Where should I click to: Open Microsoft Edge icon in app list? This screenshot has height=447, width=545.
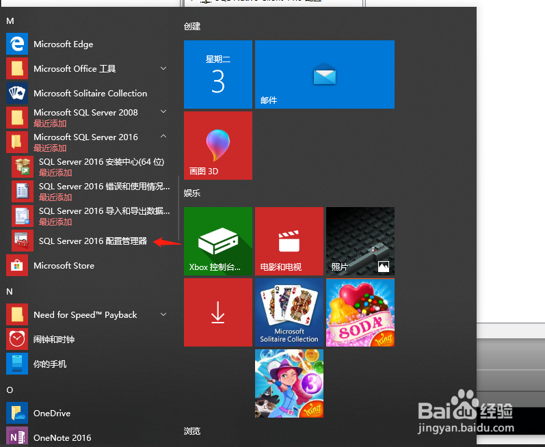point(17,44)
